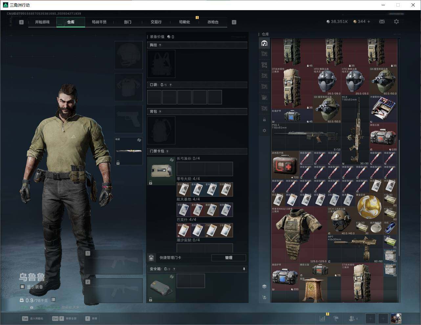Select the PSG-1 rifle in warehouse
The height and width of the screenshot is (325, 421).
pyautogui.click(x=306, y=137)
